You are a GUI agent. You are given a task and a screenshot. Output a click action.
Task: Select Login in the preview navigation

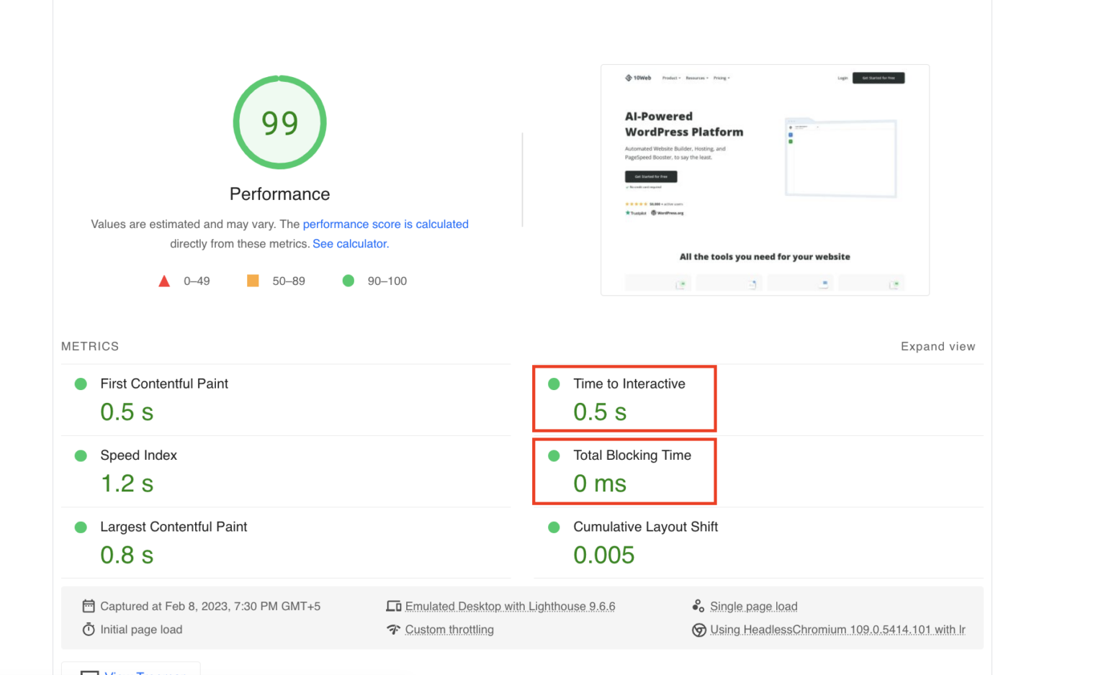coord(842,78)
